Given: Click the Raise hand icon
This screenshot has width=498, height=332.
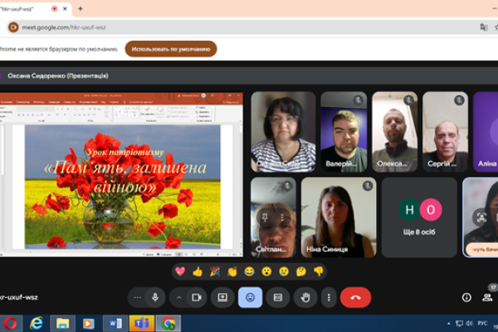Looking at the screenshot, I should [x=305, y=297].
